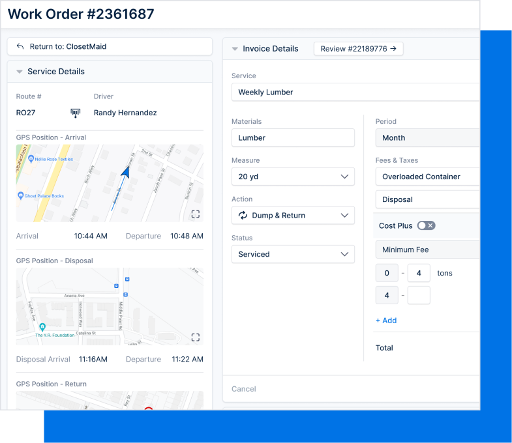Click the Materials Lumber field

(x=293, y=137)
